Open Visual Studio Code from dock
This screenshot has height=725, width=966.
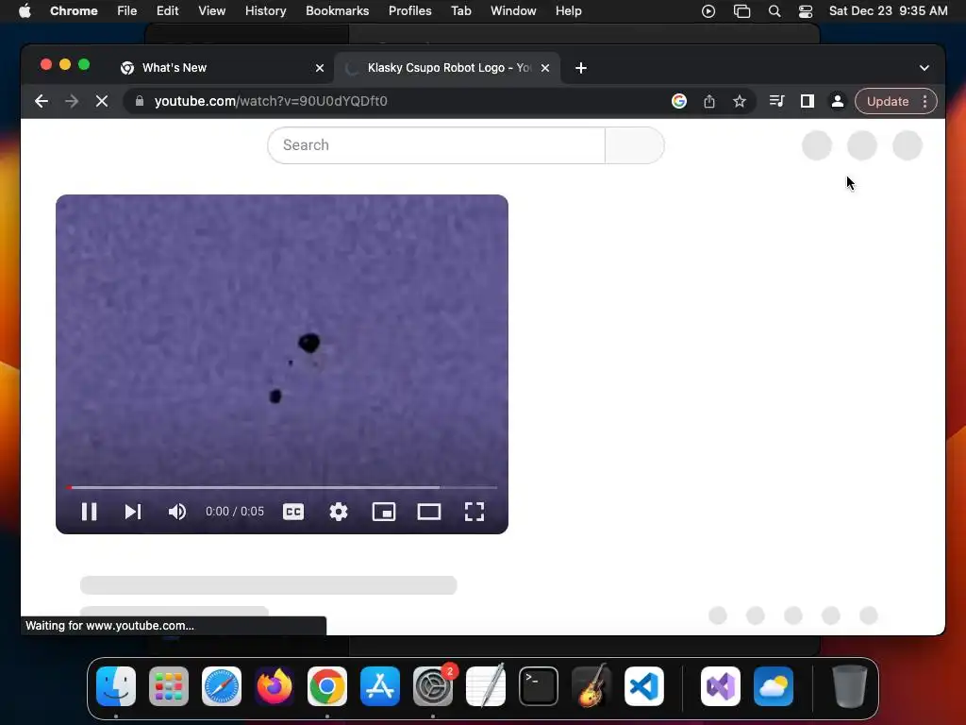(x=644, y=686)
